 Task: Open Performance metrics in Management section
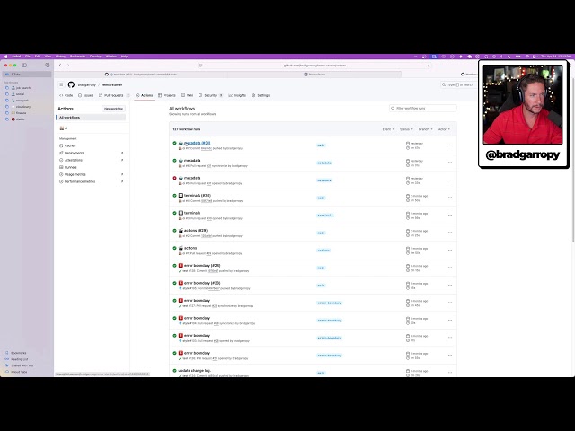(91, 181)
